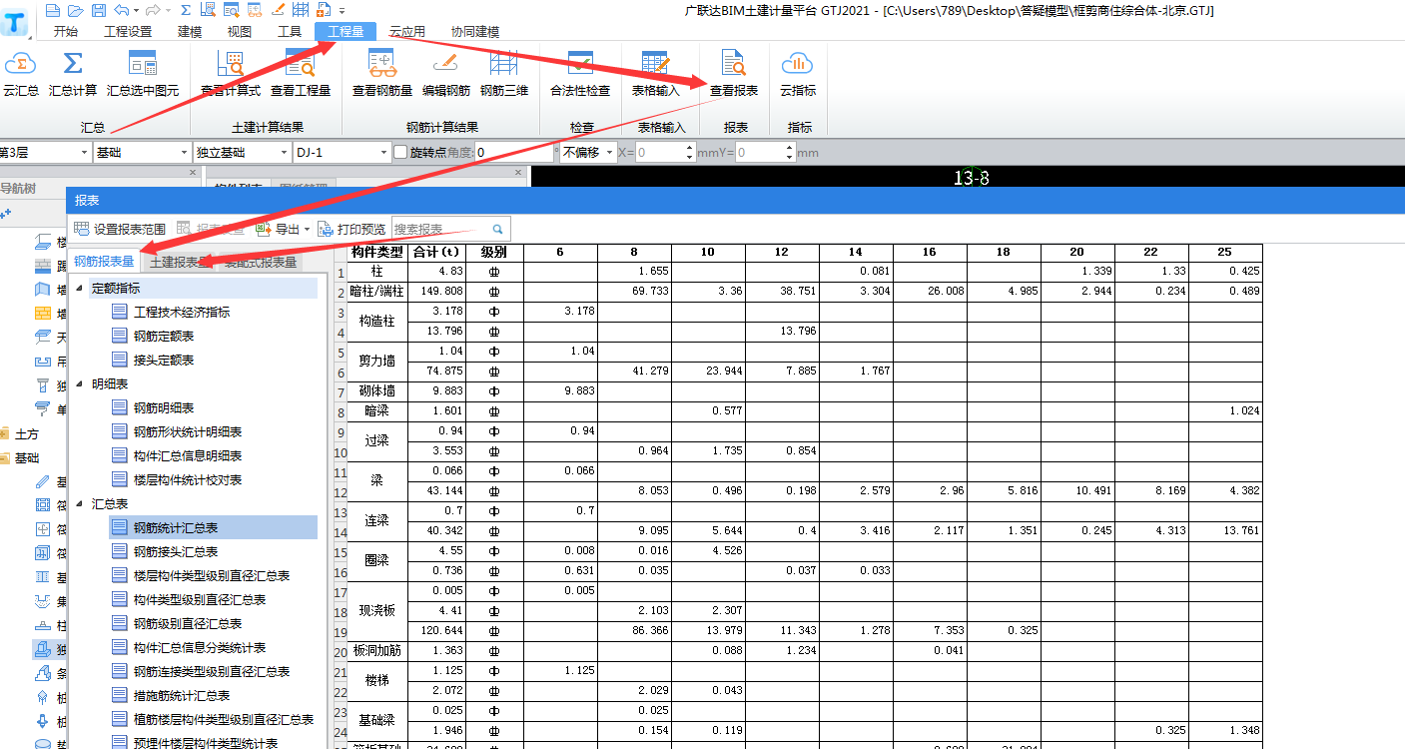Click the search magnifier in 搜索报表 box
The image size is (1405, 749).
497,229
